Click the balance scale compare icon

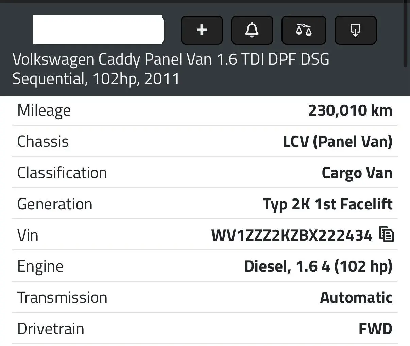pyautogui.click(x=304, y=30)
